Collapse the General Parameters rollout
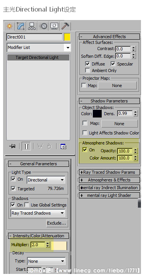 coord(39,164)
